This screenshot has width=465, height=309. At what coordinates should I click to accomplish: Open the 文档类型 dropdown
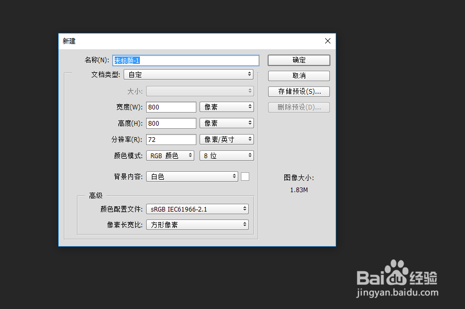coord(189,74)
